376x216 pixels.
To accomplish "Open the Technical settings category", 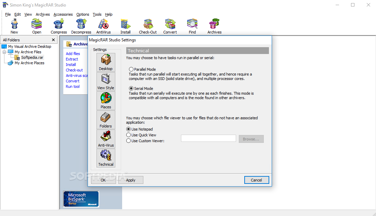I will pyautogui.click(x=106, y=158).
